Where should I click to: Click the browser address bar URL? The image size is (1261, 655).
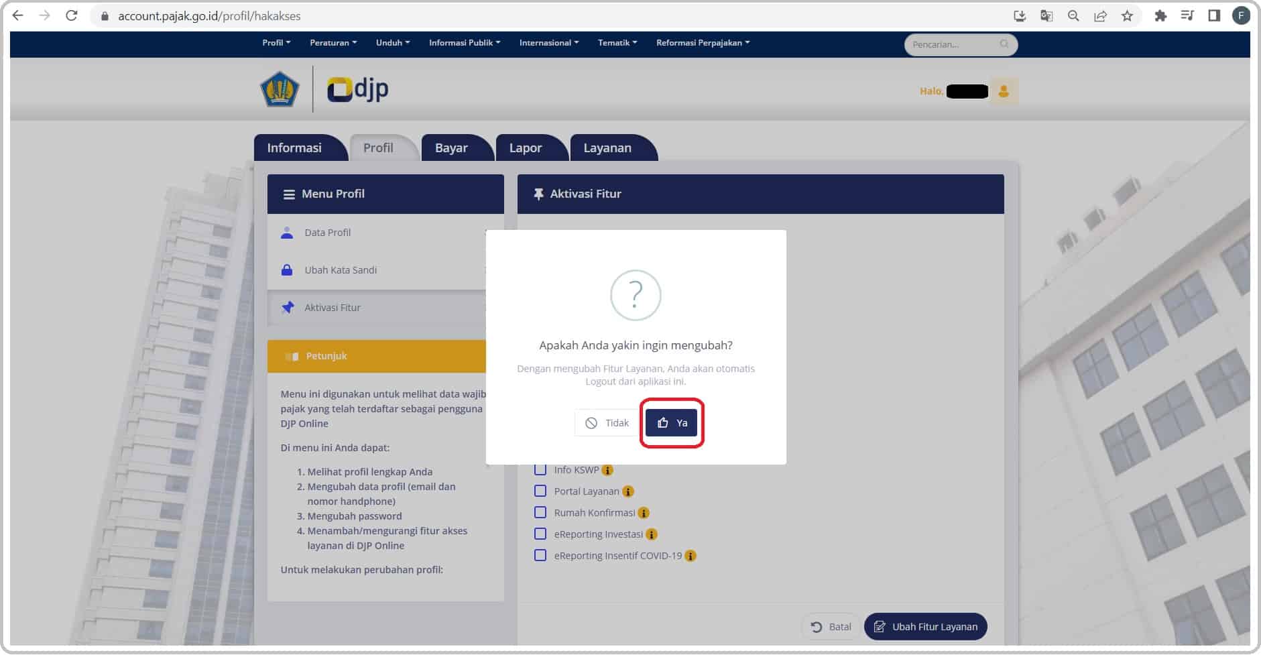[209, 16]
